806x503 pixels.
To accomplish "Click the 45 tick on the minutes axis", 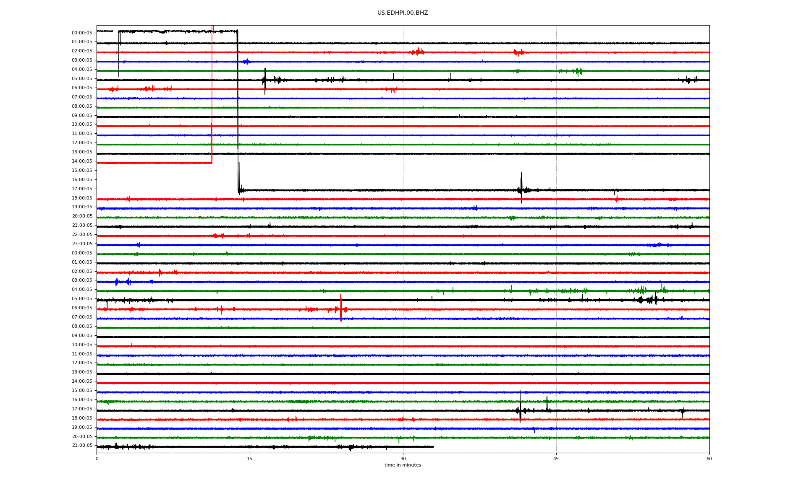I will click(556, 459).
